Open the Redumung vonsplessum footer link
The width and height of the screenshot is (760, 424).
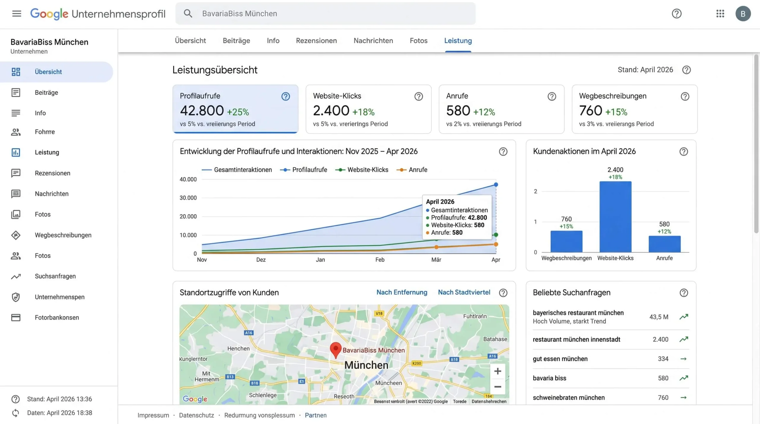[x=259, y=415]
